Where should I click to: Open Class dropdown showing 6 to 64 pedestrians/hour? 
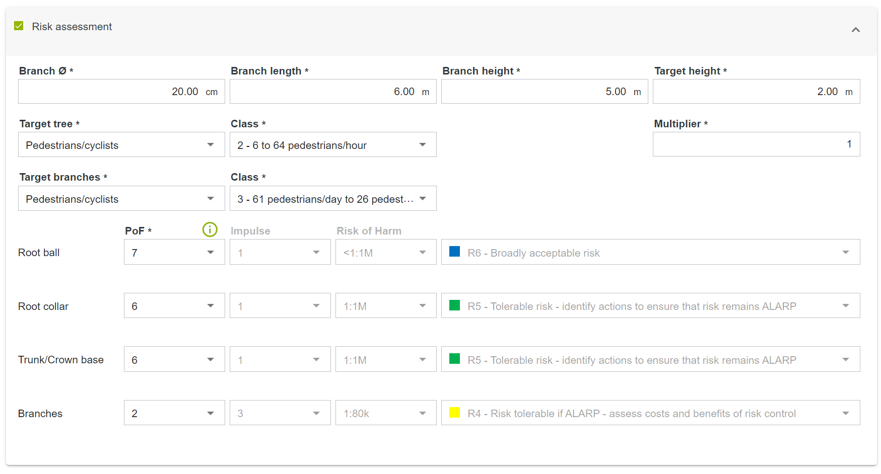point(333,145)
